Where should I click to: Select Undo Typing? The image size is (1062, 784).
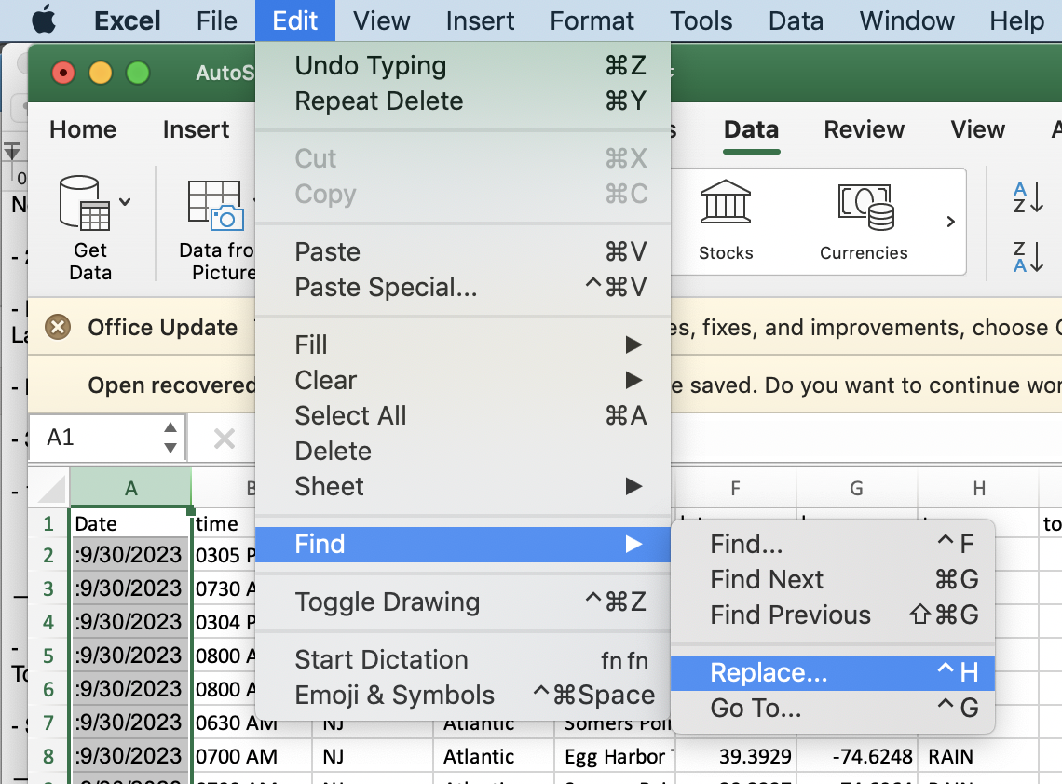pyautogui.click(x=463, y=66)
